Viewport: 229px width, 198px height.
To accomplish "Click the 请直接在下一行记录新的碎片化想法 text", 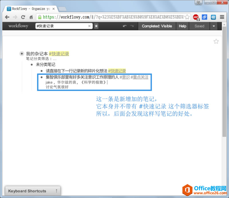I will 76,71.
